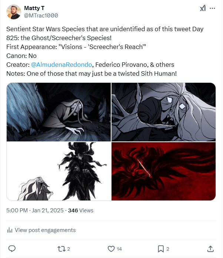Open the bottom-left white sketch image

[x=59, y=171]
